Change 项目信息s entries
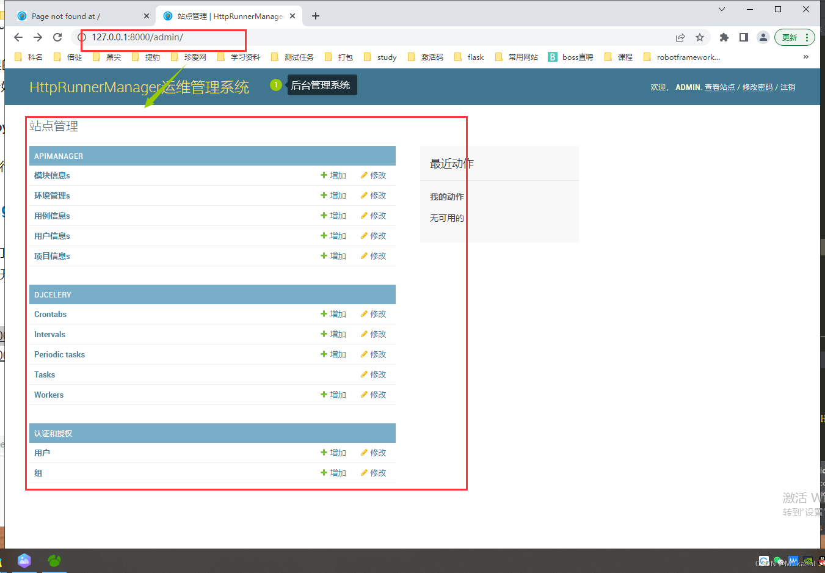The image size is (825, 573). 373,256
